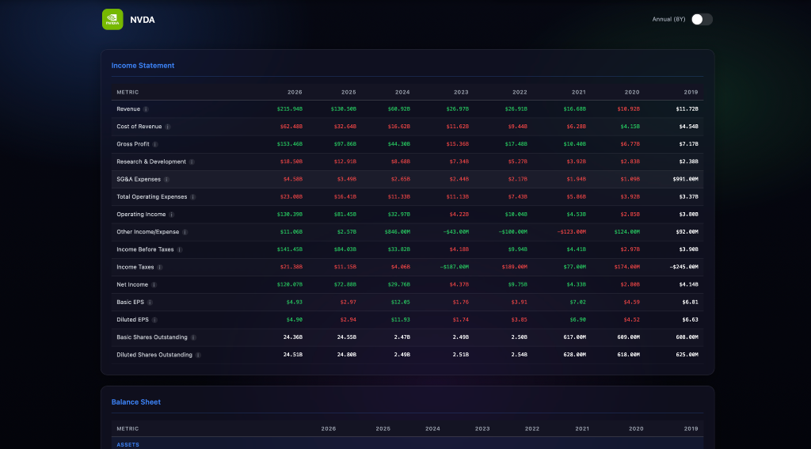Image resolution: width=811 pixels, height=449 pixels.
Task: Select the 2026 R&D value $18.50B
Action: (x=291, y=162)
